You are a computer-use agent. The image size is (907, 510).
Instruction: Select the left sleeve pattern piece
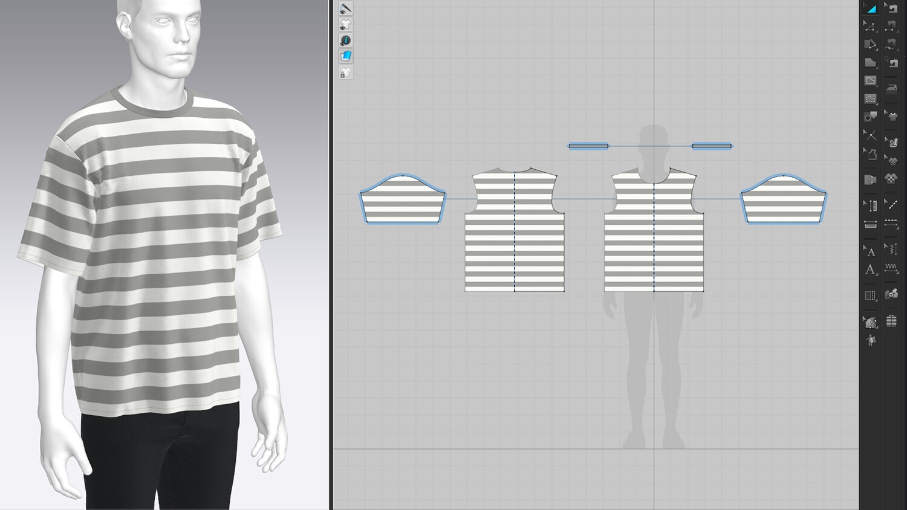click(x=403, y=199)
